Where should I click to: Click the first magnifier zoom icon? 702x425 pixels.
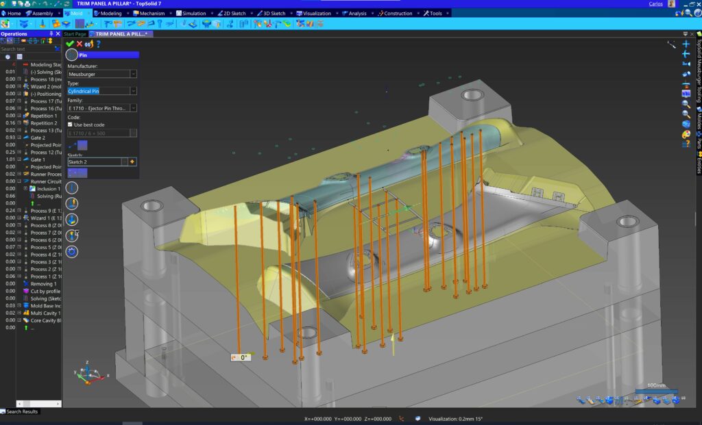686,103
